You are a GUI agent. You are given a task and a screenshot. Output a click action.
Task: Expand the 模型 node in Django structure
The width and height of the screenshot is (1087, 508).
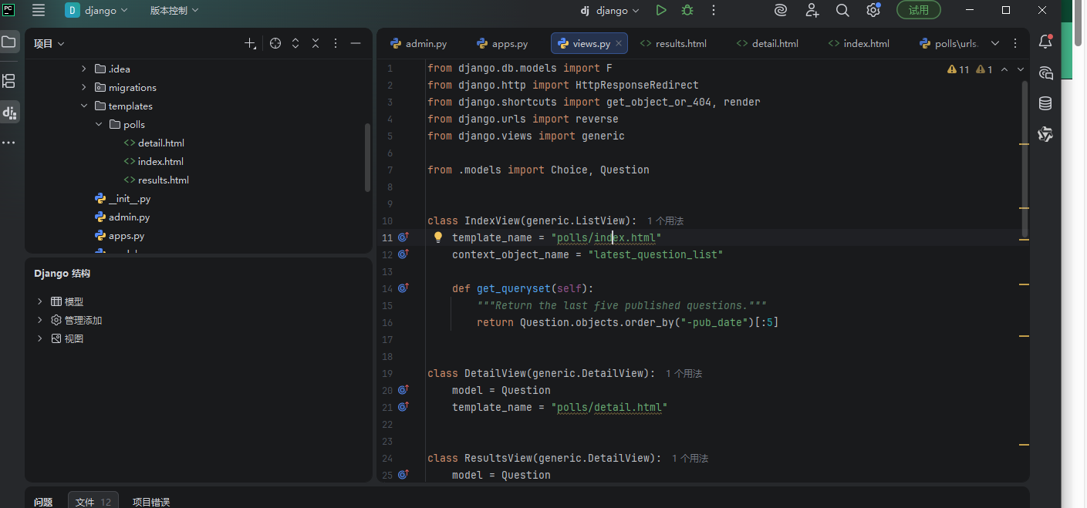[39, 301]
